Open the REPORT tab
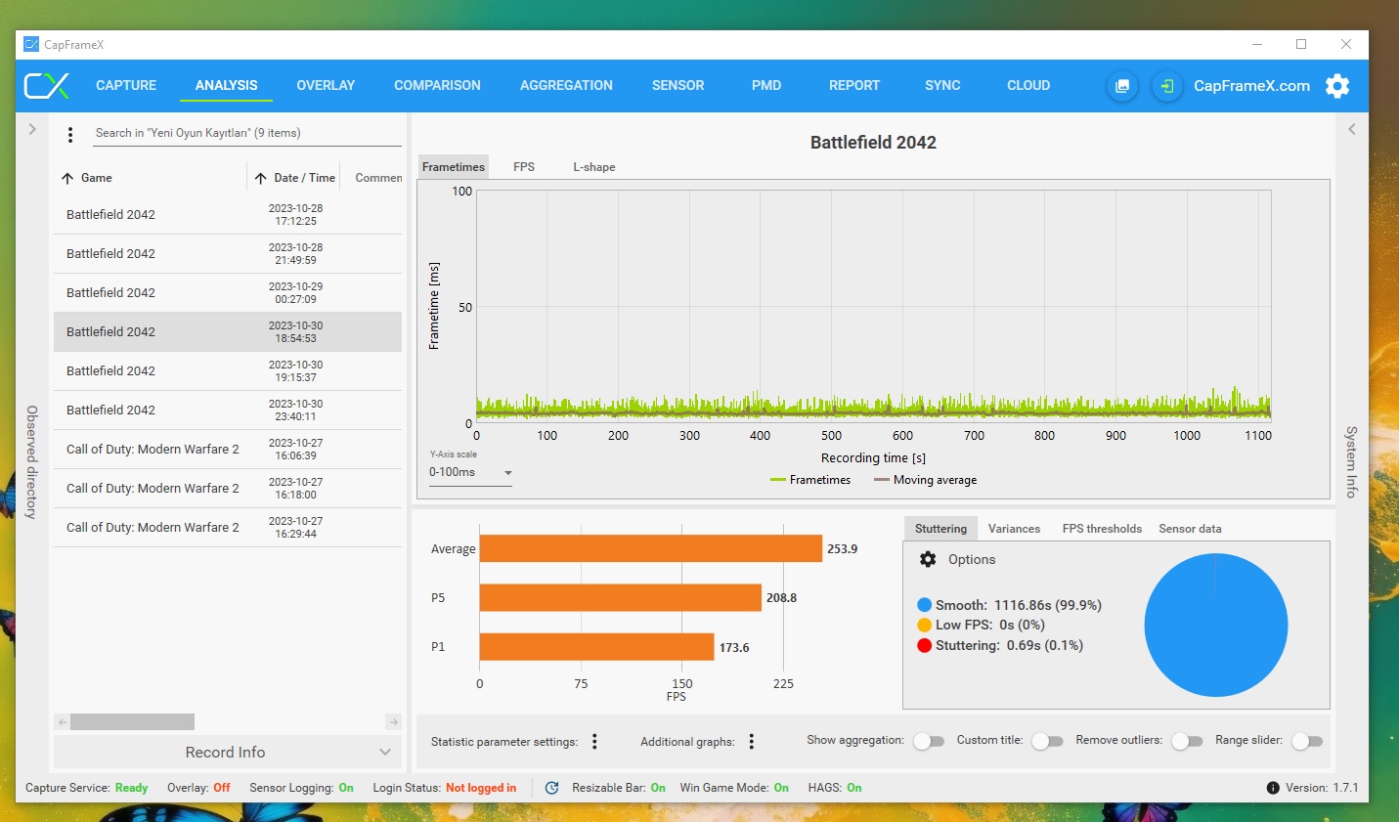The image size is (1399, 822). [854, 86]
